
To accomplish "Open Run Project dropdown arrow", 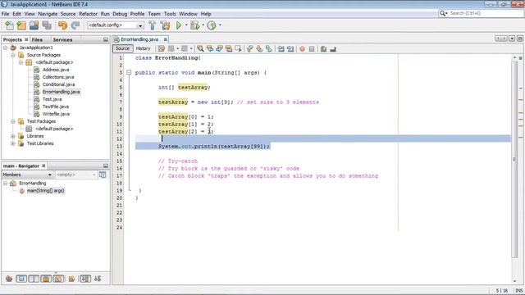I will click(186, 25).
